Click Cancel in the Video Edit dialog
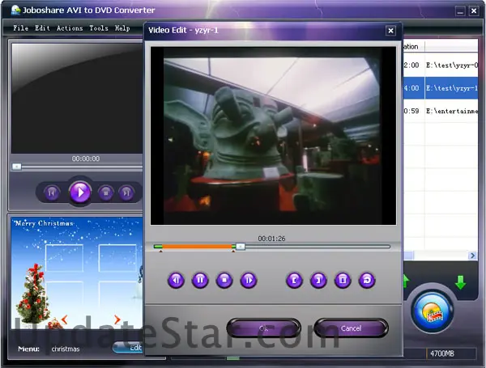 [x=351, y=328]
